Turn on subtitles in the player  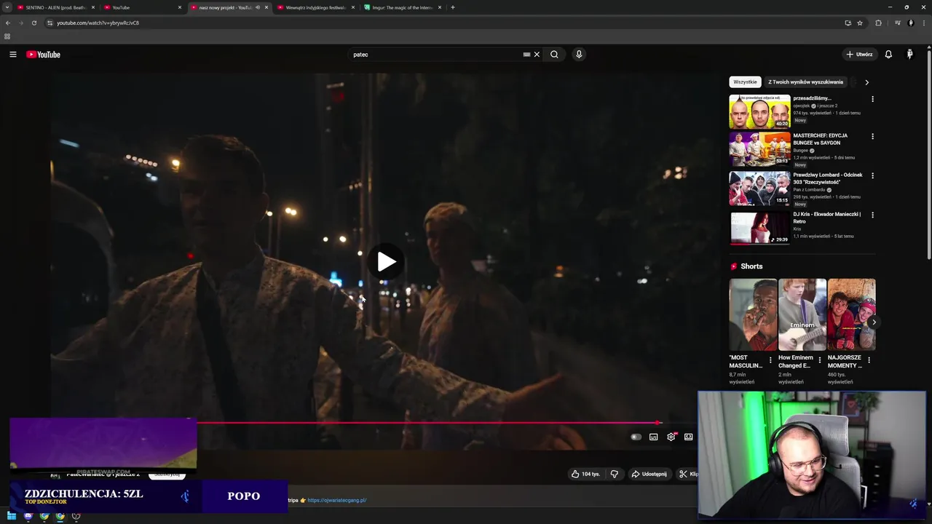pyautogui.click(x=653, y=437)
